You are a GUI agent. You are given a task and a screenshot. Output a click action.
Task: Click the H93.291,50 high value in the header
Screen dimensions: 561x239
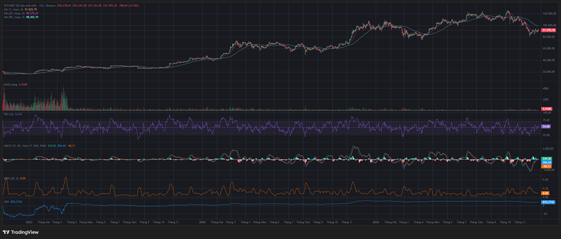[x=79, y=6]
